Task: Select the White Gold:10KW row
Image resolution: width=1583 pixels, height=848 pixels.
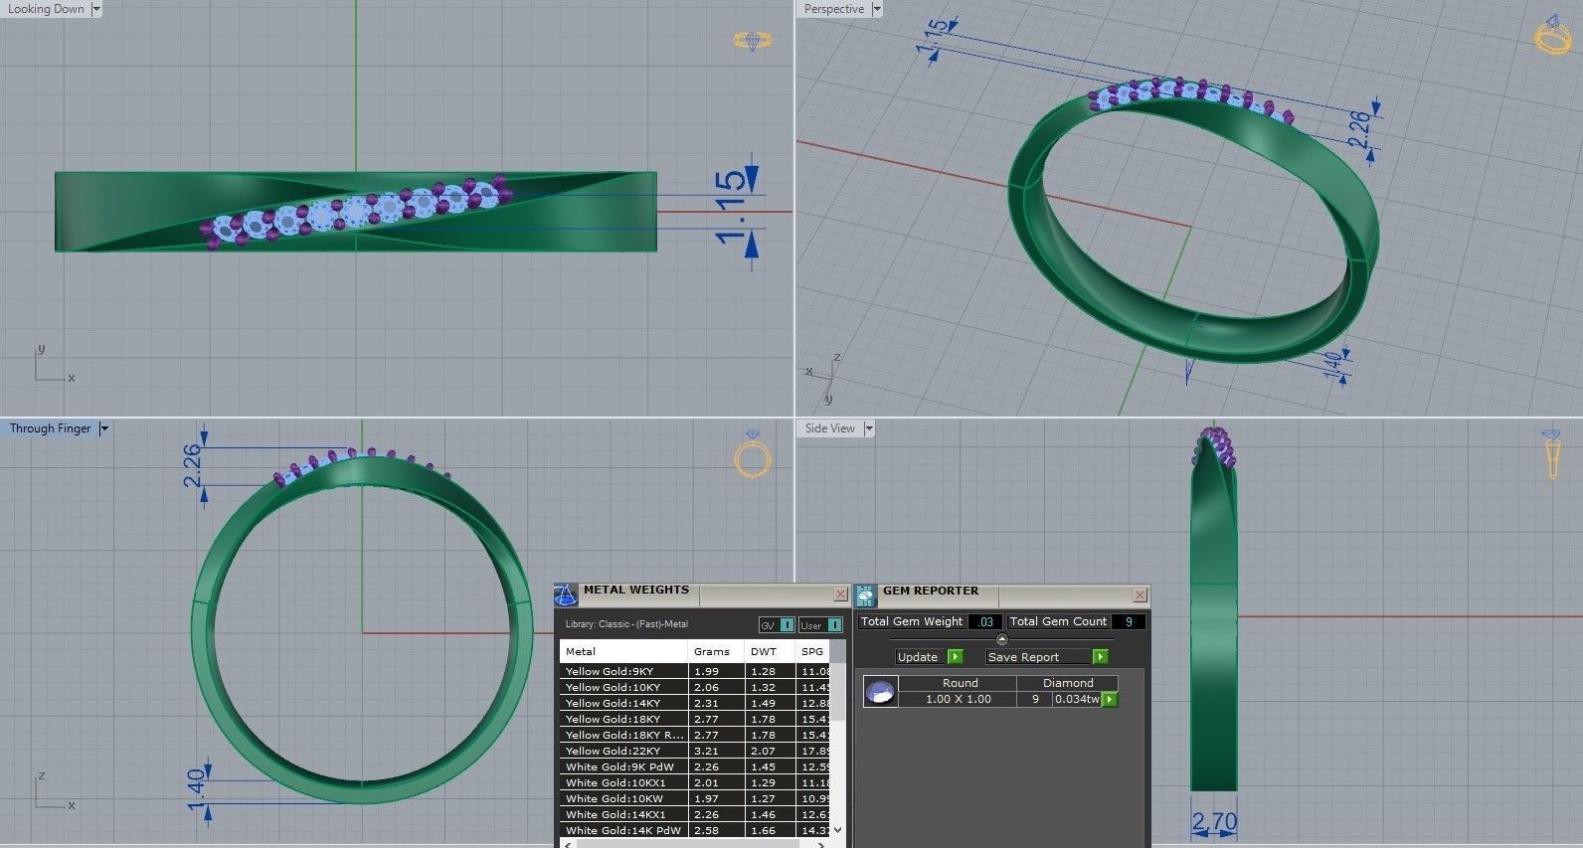Action: [x=695, y=798]
